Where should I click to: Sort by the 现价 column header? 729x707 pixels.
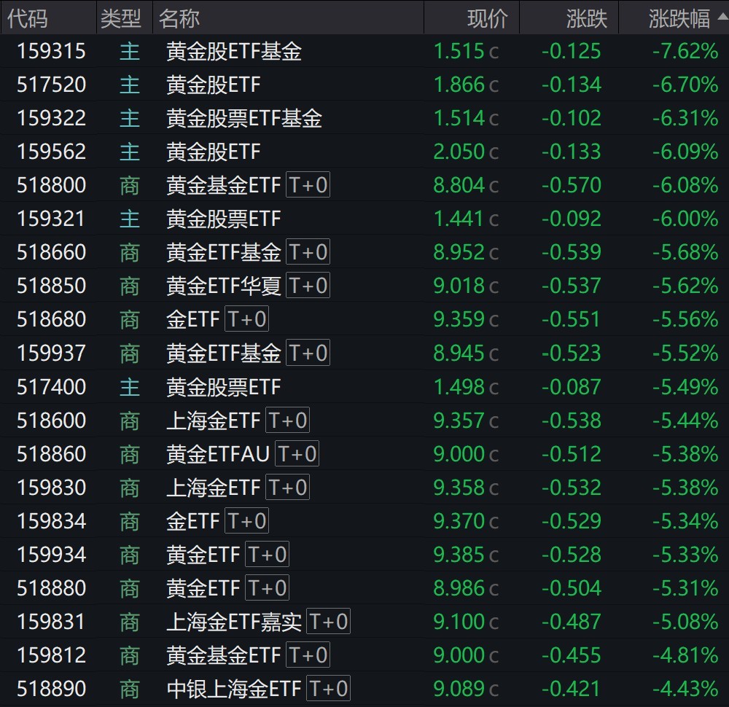click(x=487, y=18)
